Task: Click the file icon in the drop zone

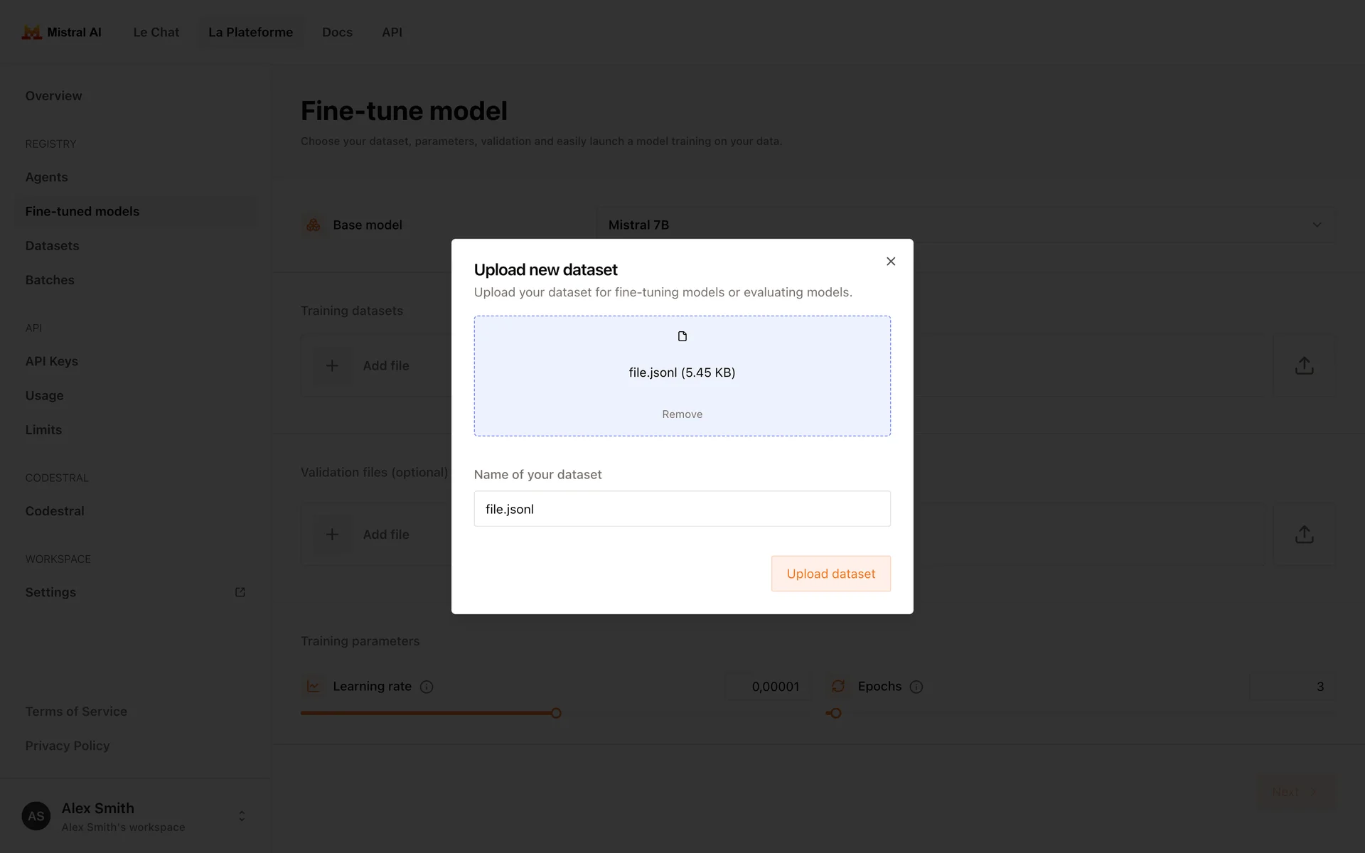Action: coord(682,336)
